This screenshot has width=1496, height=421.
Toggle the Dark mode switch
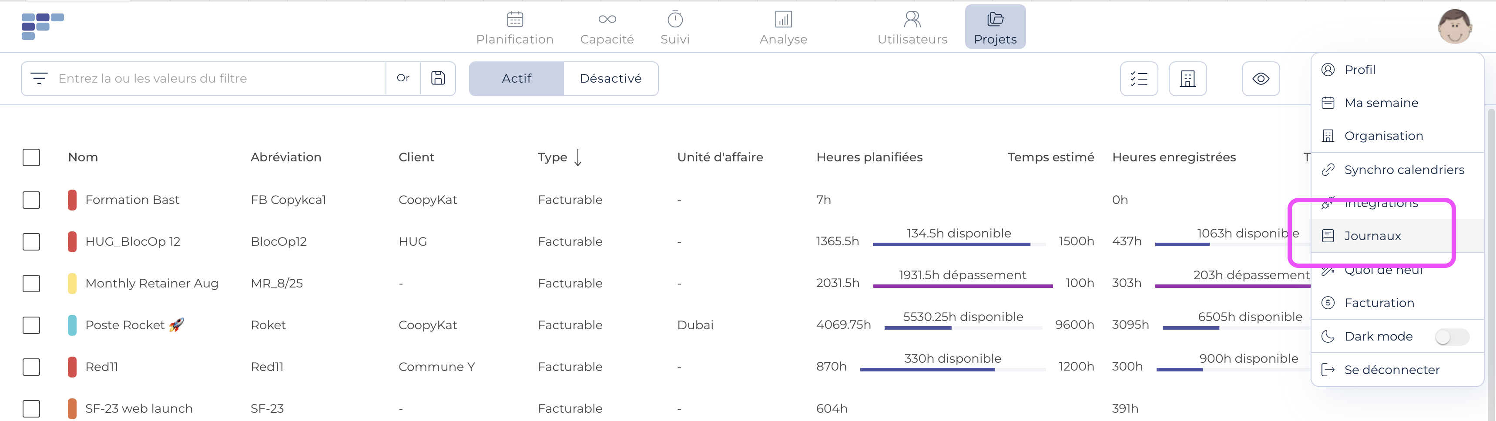(1451, 337)
